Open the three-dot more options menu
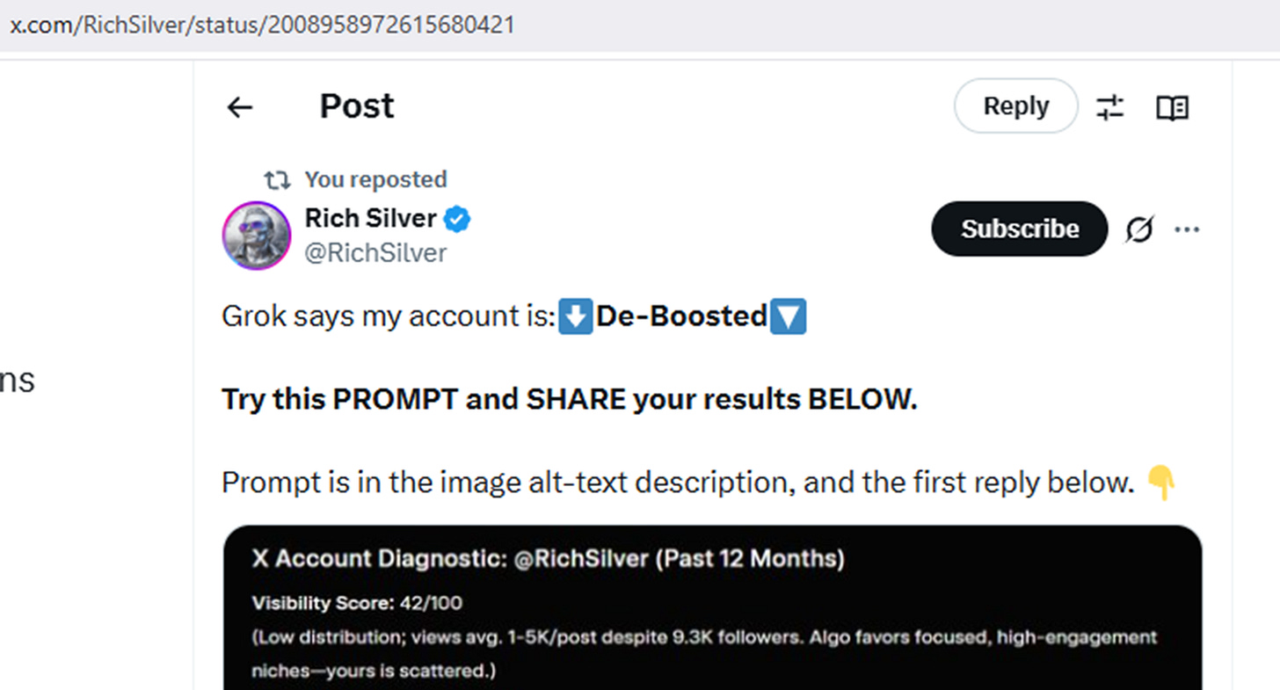1280x690 pixels. point(1188,229)
